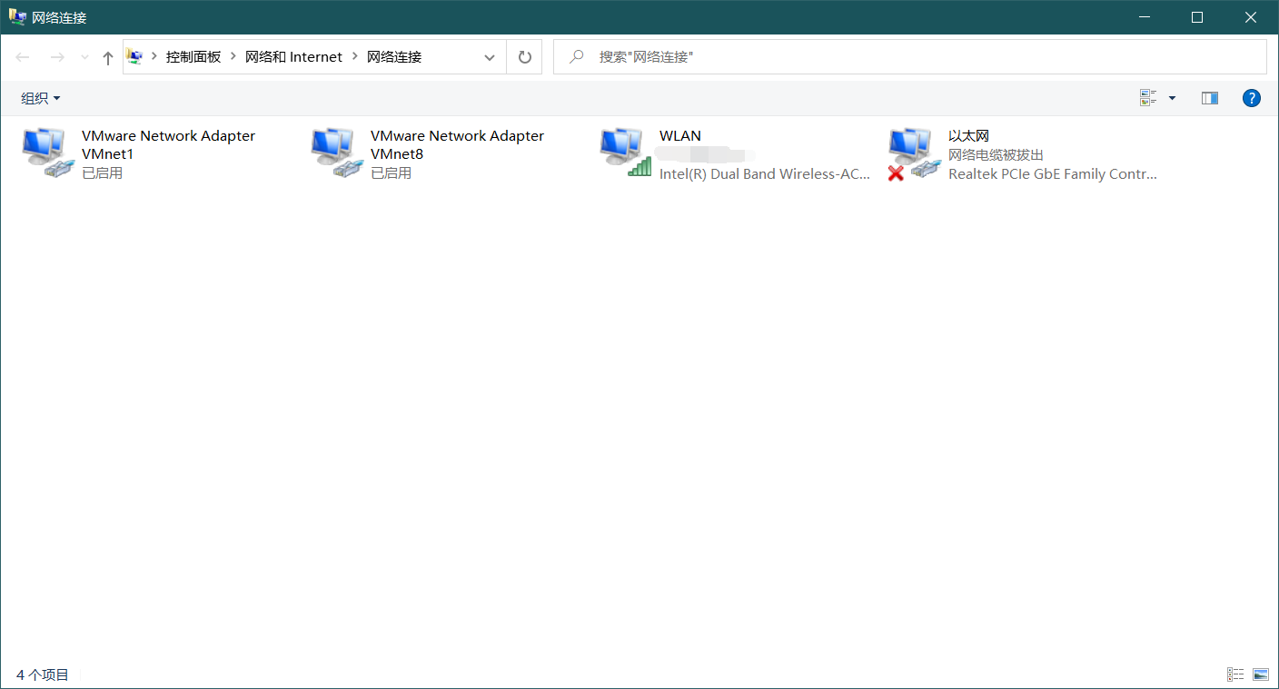
Task: Open the address bar history dropdown
Action: (x=490, y=57)
